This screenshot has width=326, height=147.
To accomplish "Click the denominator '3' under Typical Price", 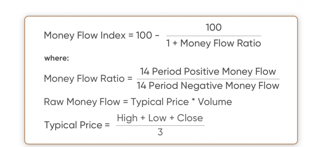I will pos(160,132).
